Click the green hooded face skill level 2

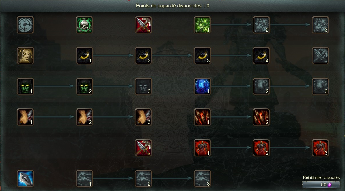point(84,86)
